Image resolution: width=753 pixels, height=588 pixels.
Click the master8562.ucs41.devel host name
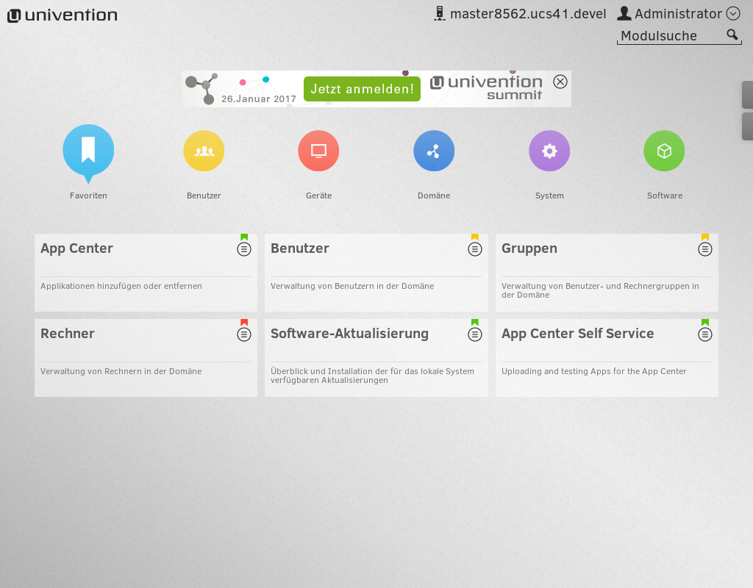[x=527, y=14]
